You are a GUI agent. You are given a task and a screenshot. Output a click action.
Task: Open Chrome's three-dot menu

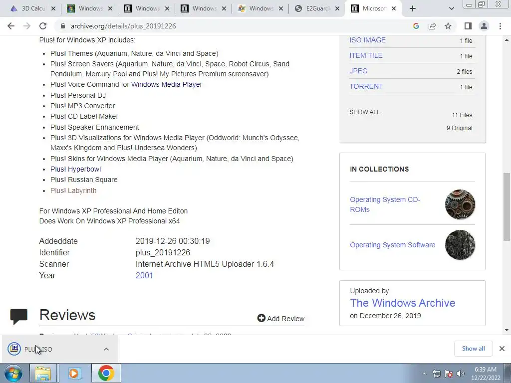tap(500, 26)
